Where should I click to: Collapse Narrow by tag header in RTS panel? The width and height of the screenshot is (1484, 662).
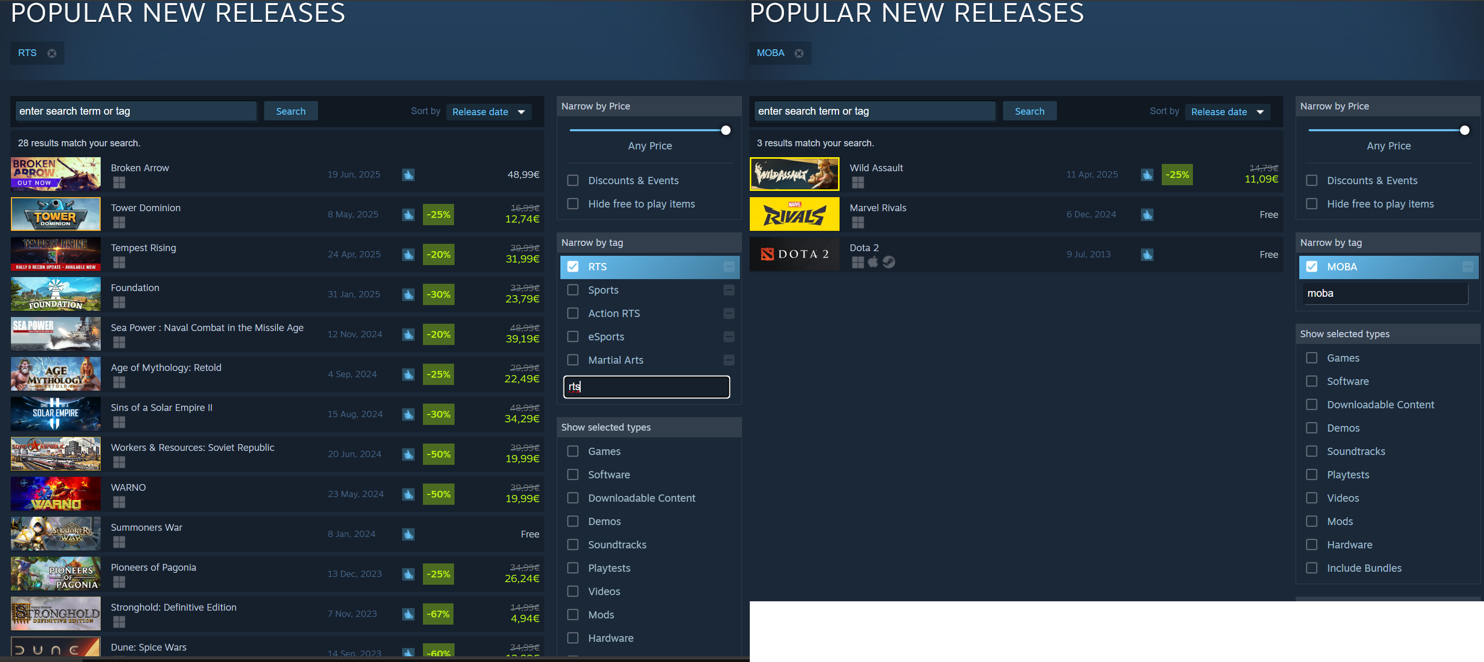coord(649,243)
